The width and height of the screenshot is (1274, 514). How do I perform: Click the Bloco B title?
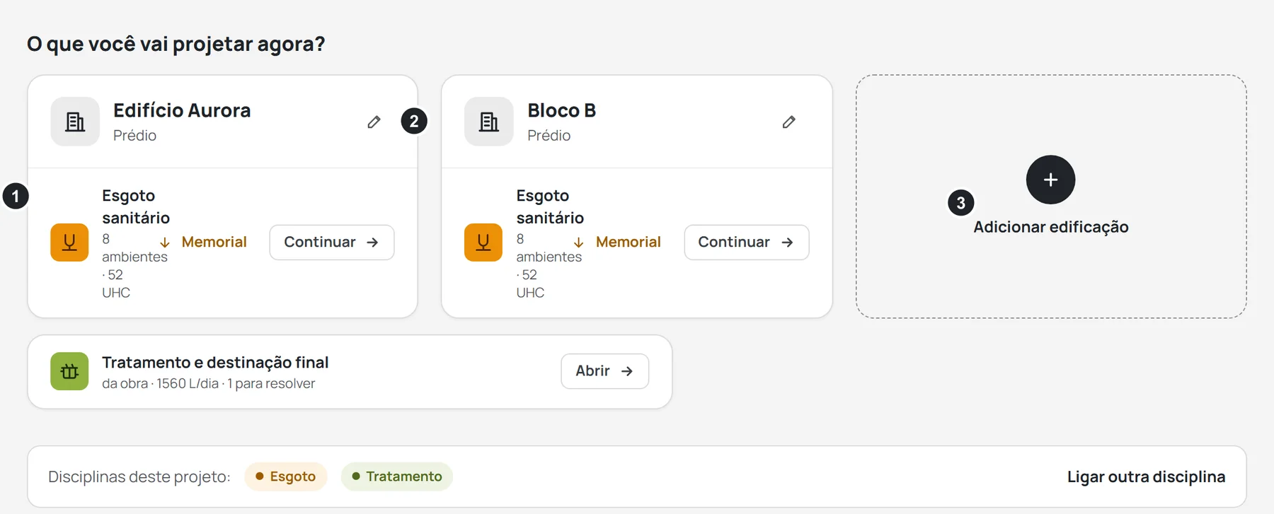point(561,110)
